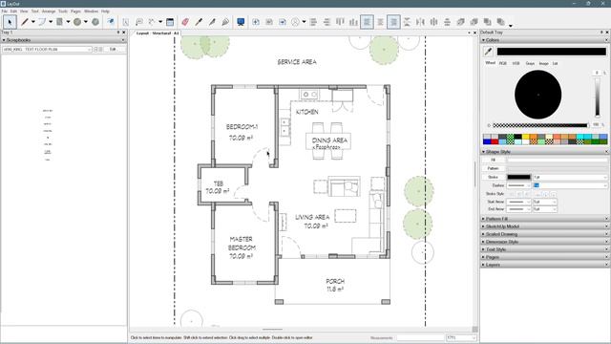Choose the Split tool
This screenshot has height=344, width=611.
click(x=212, y=22)
